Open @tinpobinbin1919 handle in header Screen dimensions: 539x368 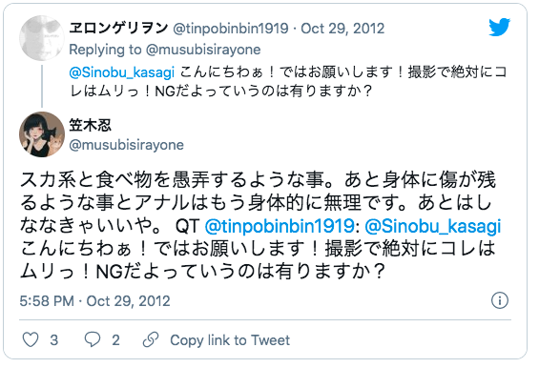[230, 29]
